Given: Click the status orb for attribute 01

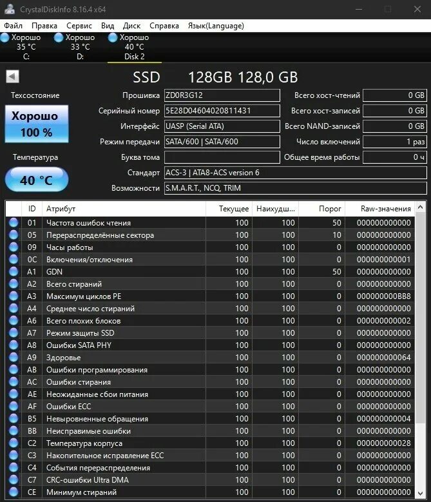Looking at the screenshot, I should pos(14,222).
